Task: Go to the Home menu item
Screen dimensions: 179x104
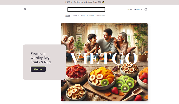Action: [x=68, y=16]
